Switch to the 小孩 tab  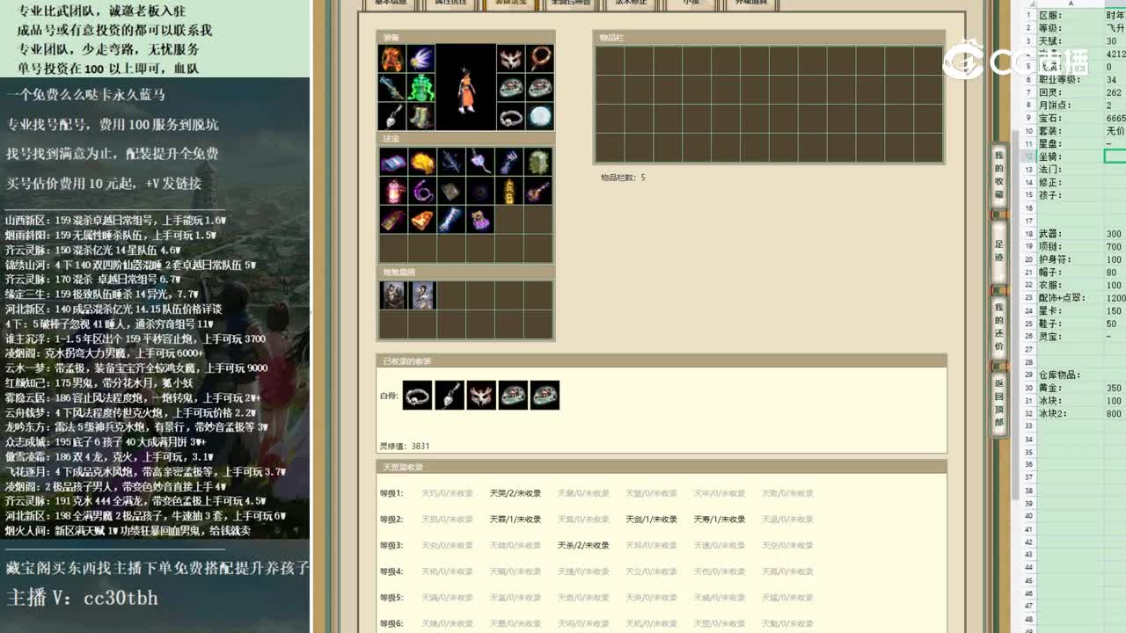(691, 4)
